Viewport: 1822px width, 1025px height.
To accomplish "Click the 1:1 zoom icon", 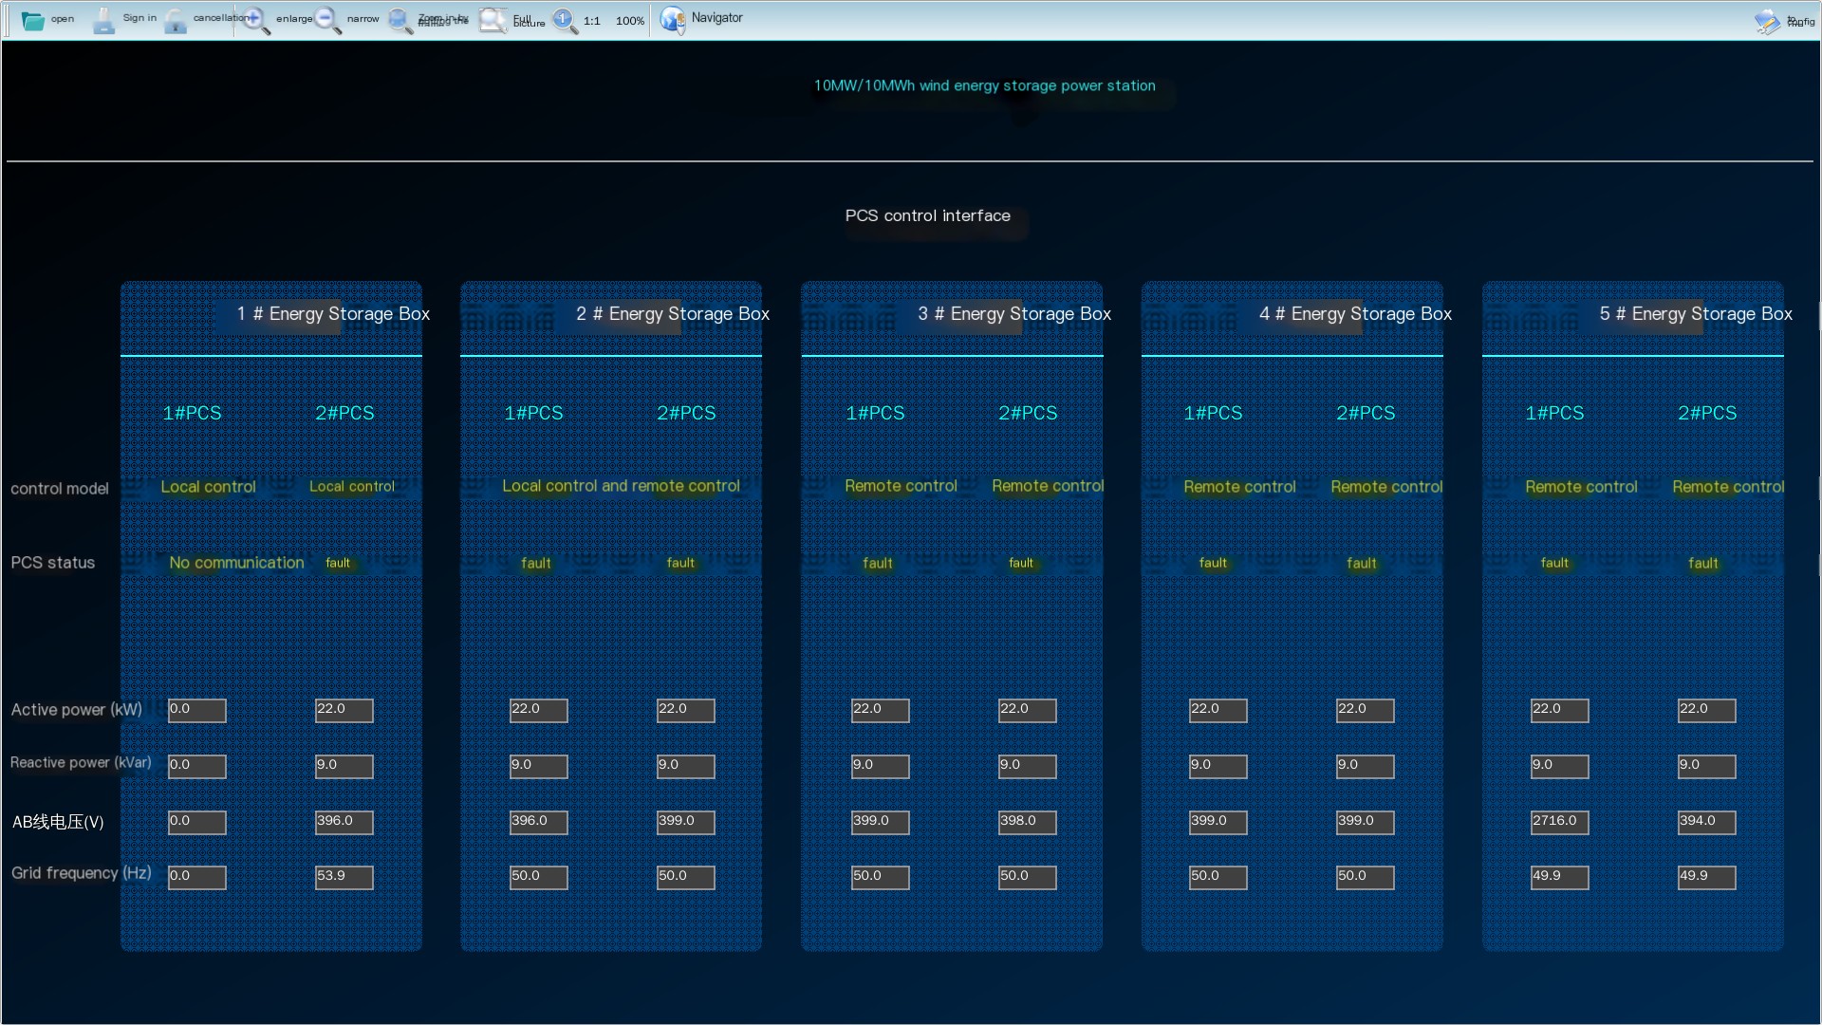I will [x=565, y=20].
